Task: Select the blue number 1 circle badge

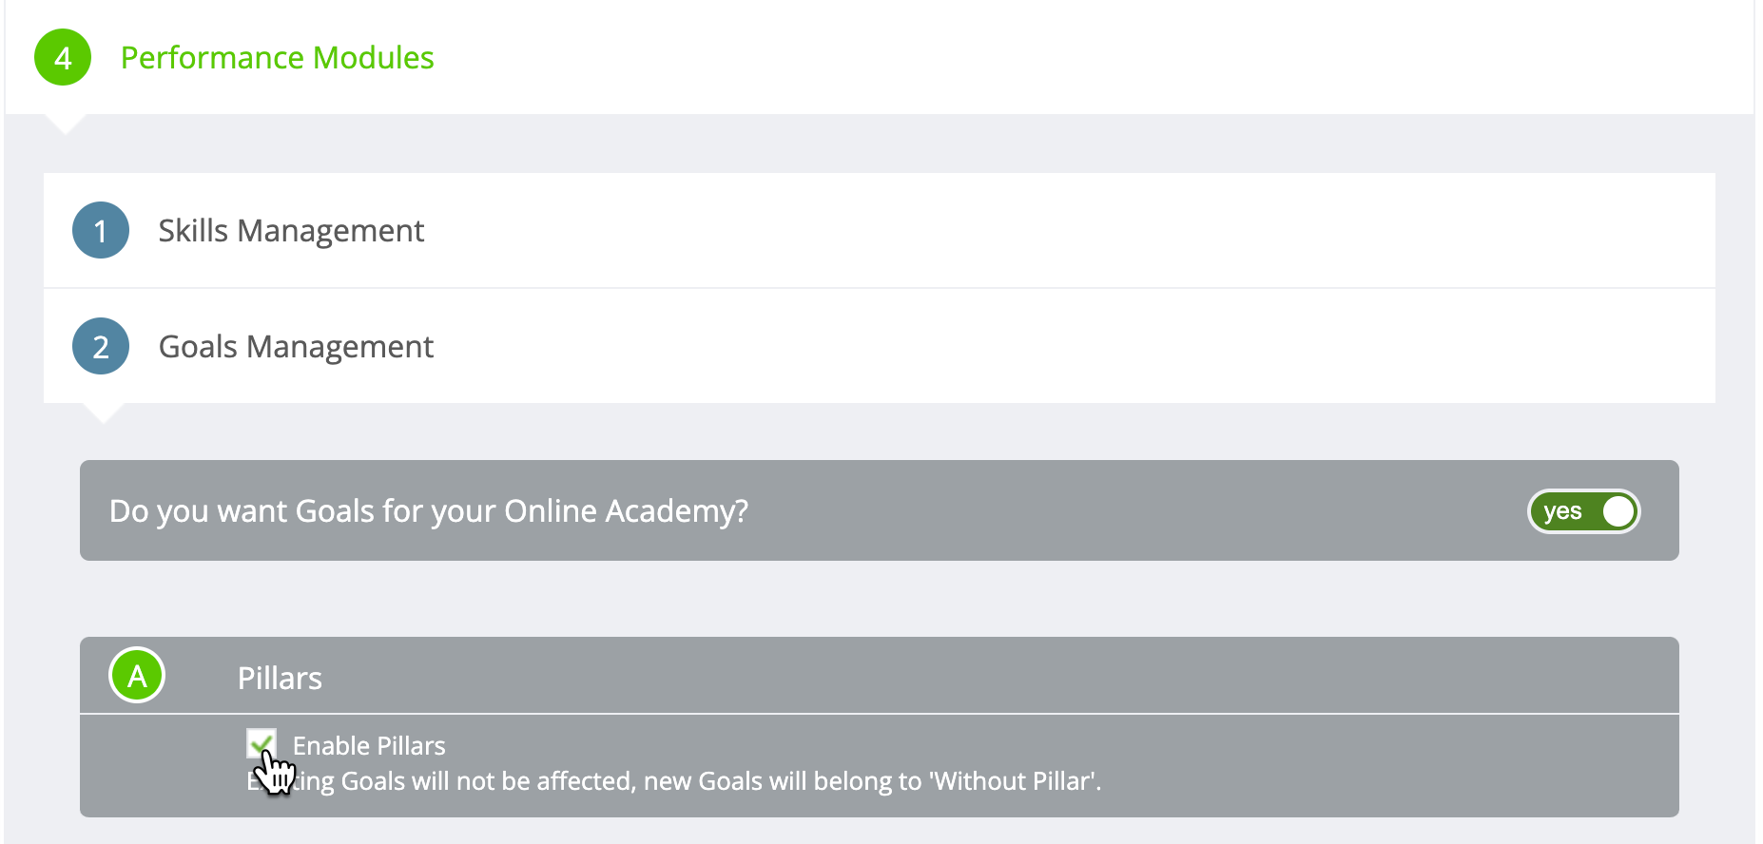Action: pyautogui.click(x=101, y=230)
